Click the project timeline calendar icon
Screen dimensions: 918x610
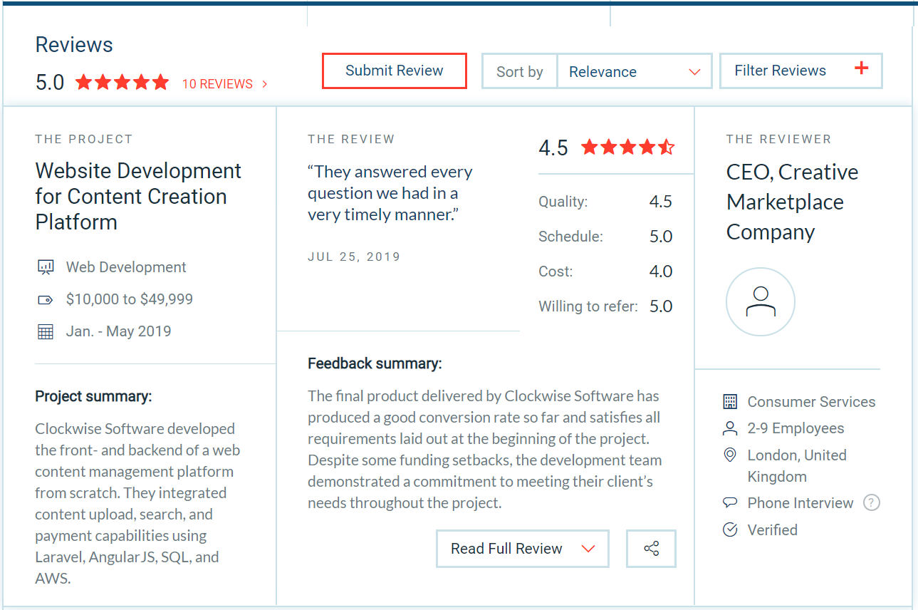[45, 331]
